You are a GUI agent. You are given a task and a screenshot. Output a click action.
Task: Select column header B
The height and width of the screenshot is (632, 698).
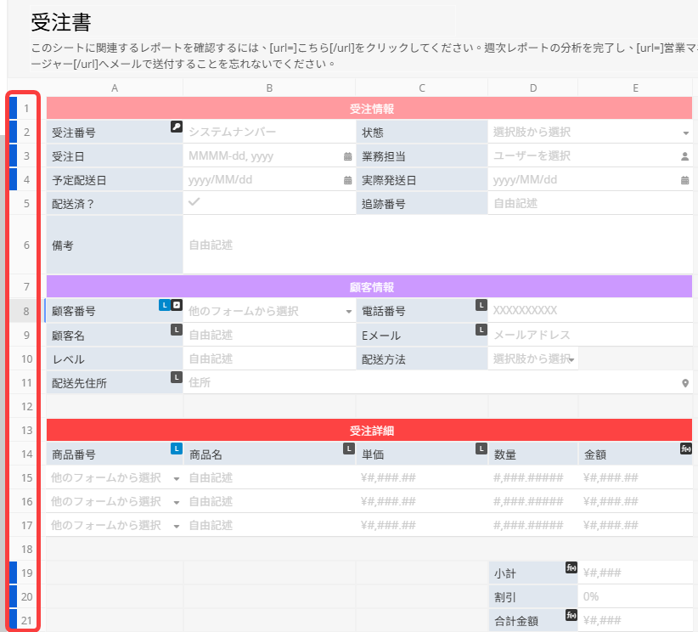(269, 87)
